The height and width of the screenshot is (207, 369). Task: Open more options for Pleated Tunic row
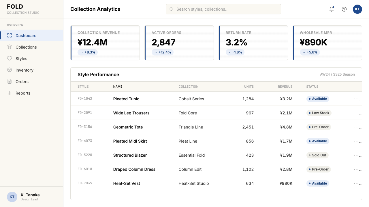(x=357, y=99)
